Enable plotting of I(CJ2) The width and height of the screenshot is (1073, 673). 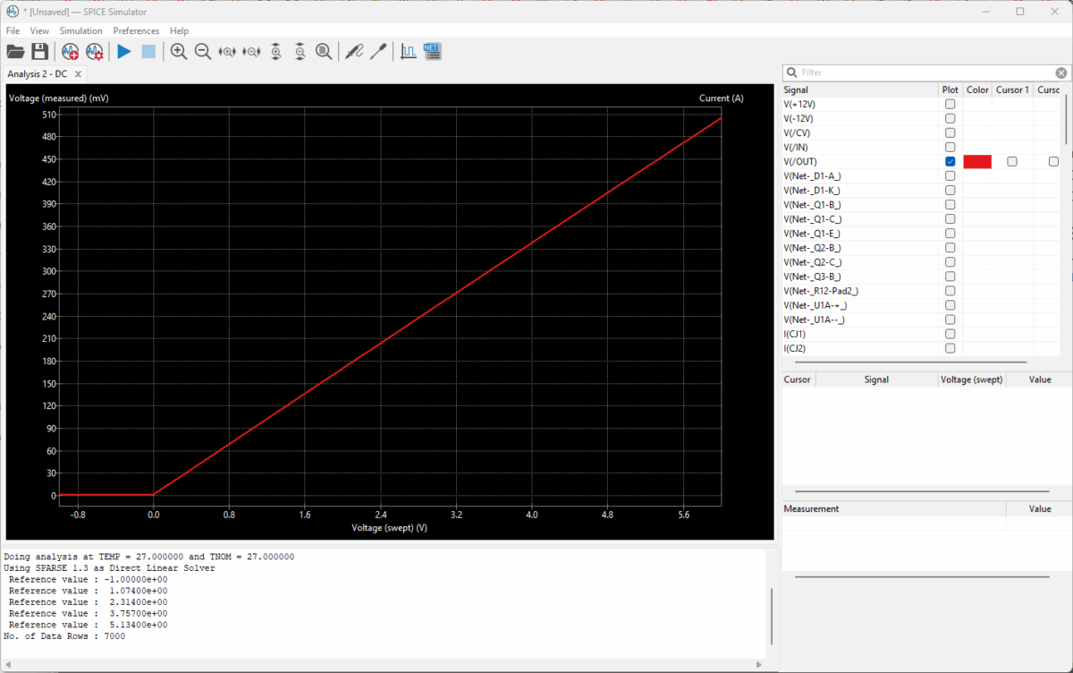(950, 348)
